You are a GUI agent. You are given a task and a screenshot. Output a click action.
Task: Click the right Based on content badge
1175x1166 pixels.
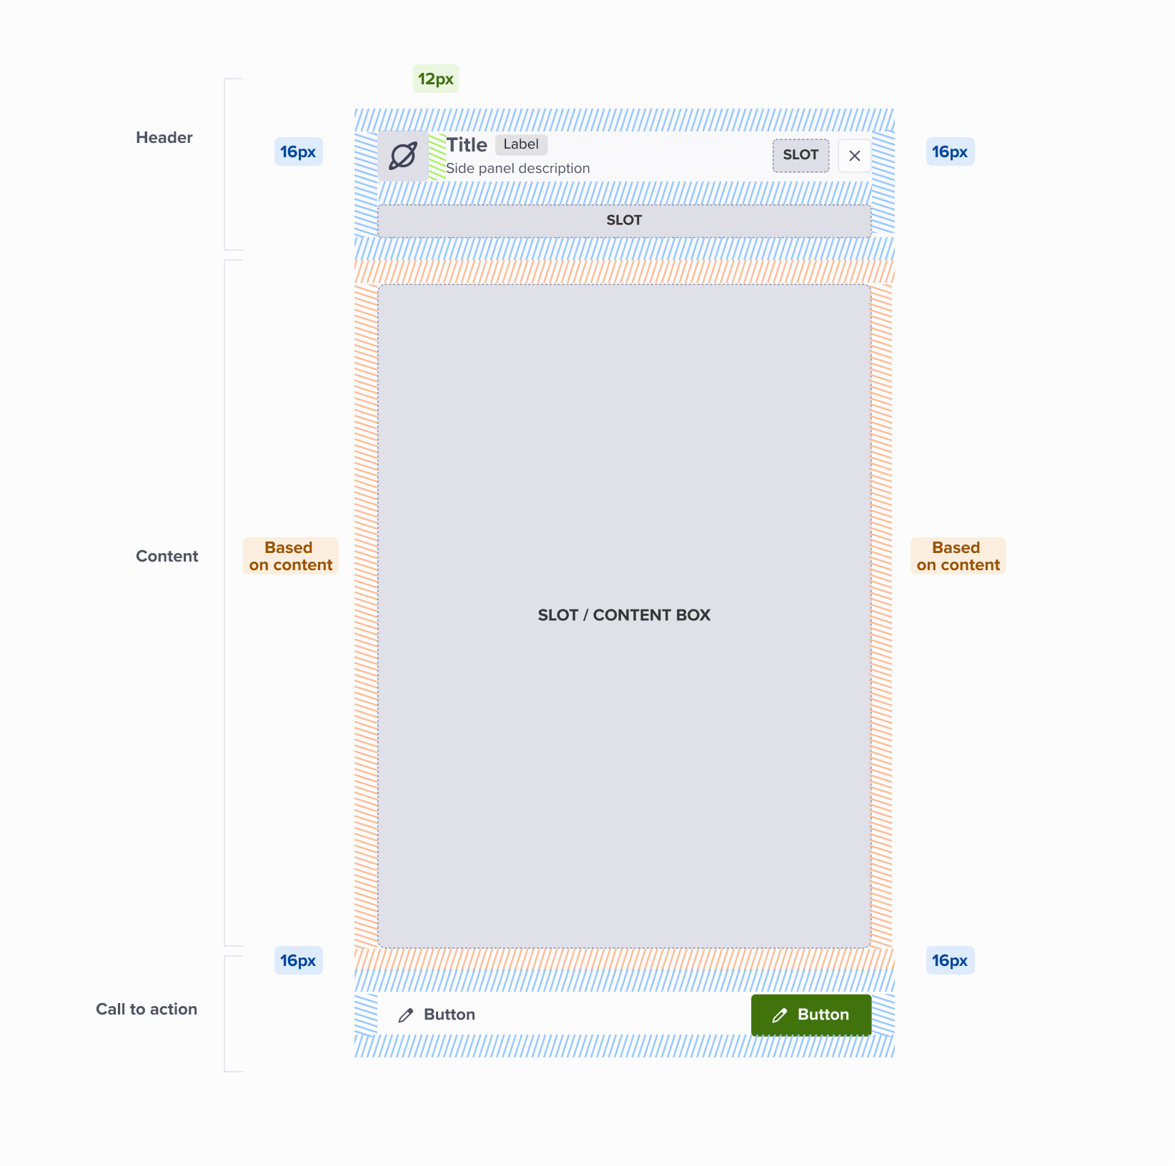pyautogui.click(x=958, y=556)
